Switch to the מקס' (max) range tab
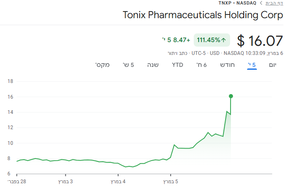Viewport: 290px width, 189px height. pos(102,65)
